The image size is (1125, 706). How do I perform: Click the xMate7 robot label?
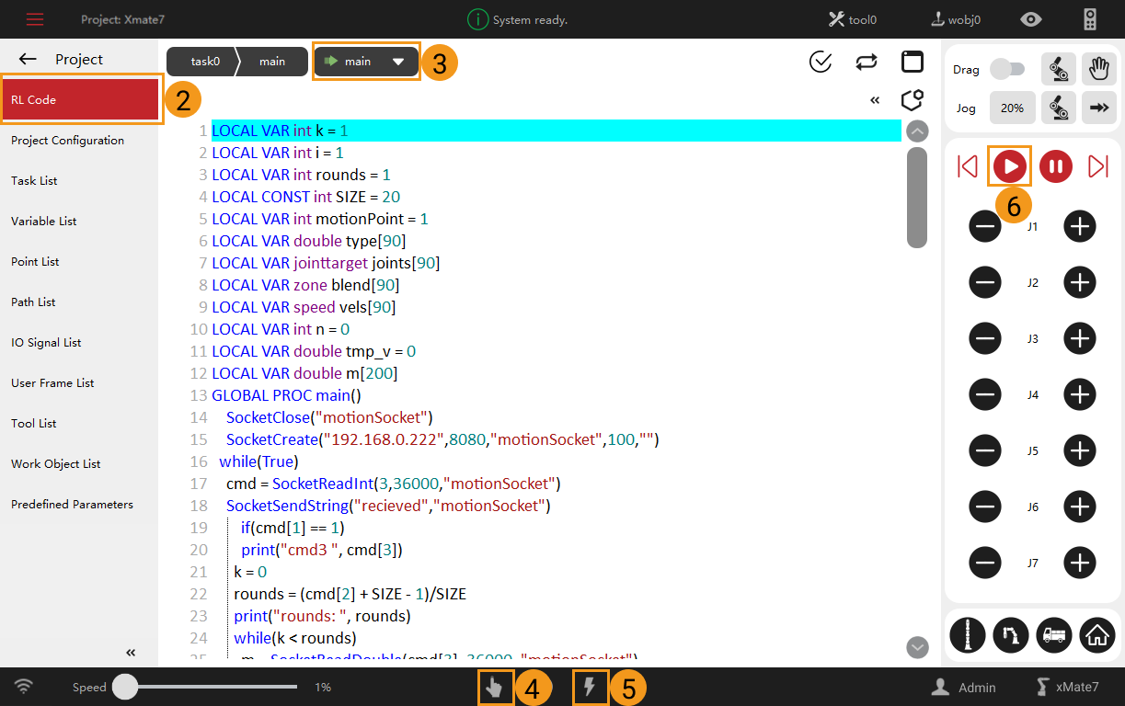(x=1067, y=687)
